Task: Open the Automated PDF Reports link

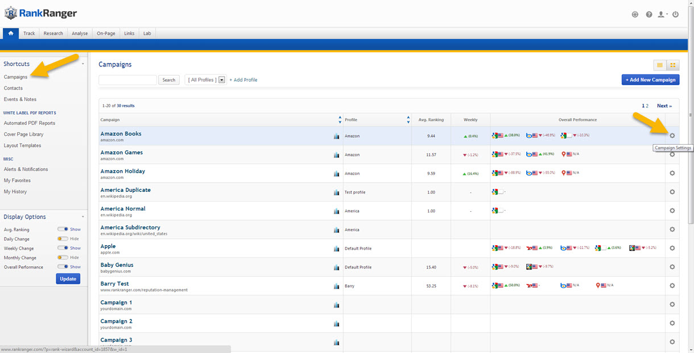Action: point(30,123)
